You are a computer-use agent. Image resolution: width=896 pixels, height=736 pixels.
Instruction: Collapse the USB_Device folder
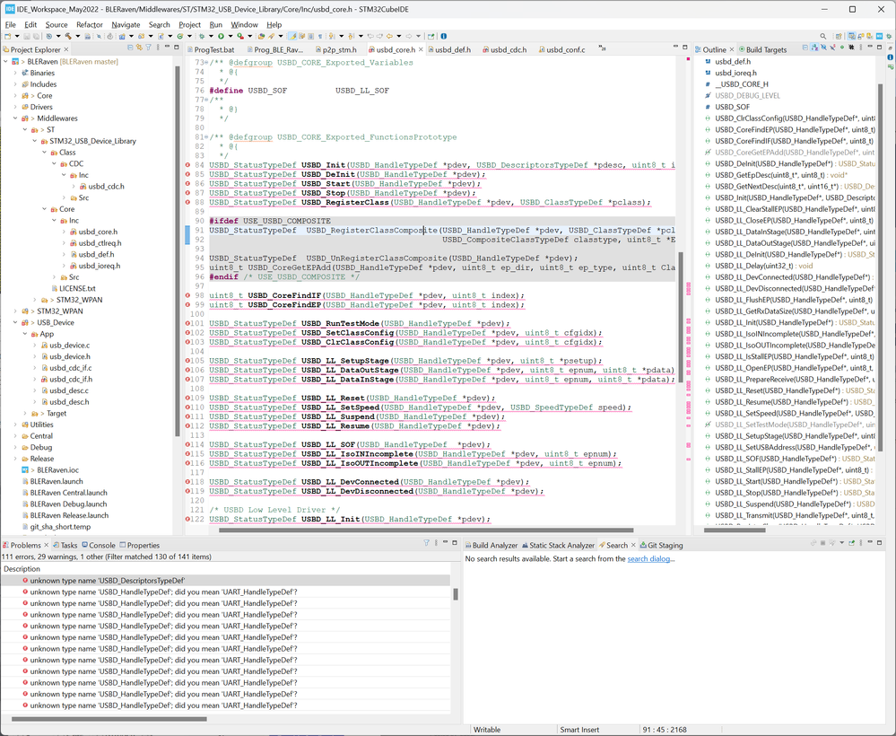point(15,322)
